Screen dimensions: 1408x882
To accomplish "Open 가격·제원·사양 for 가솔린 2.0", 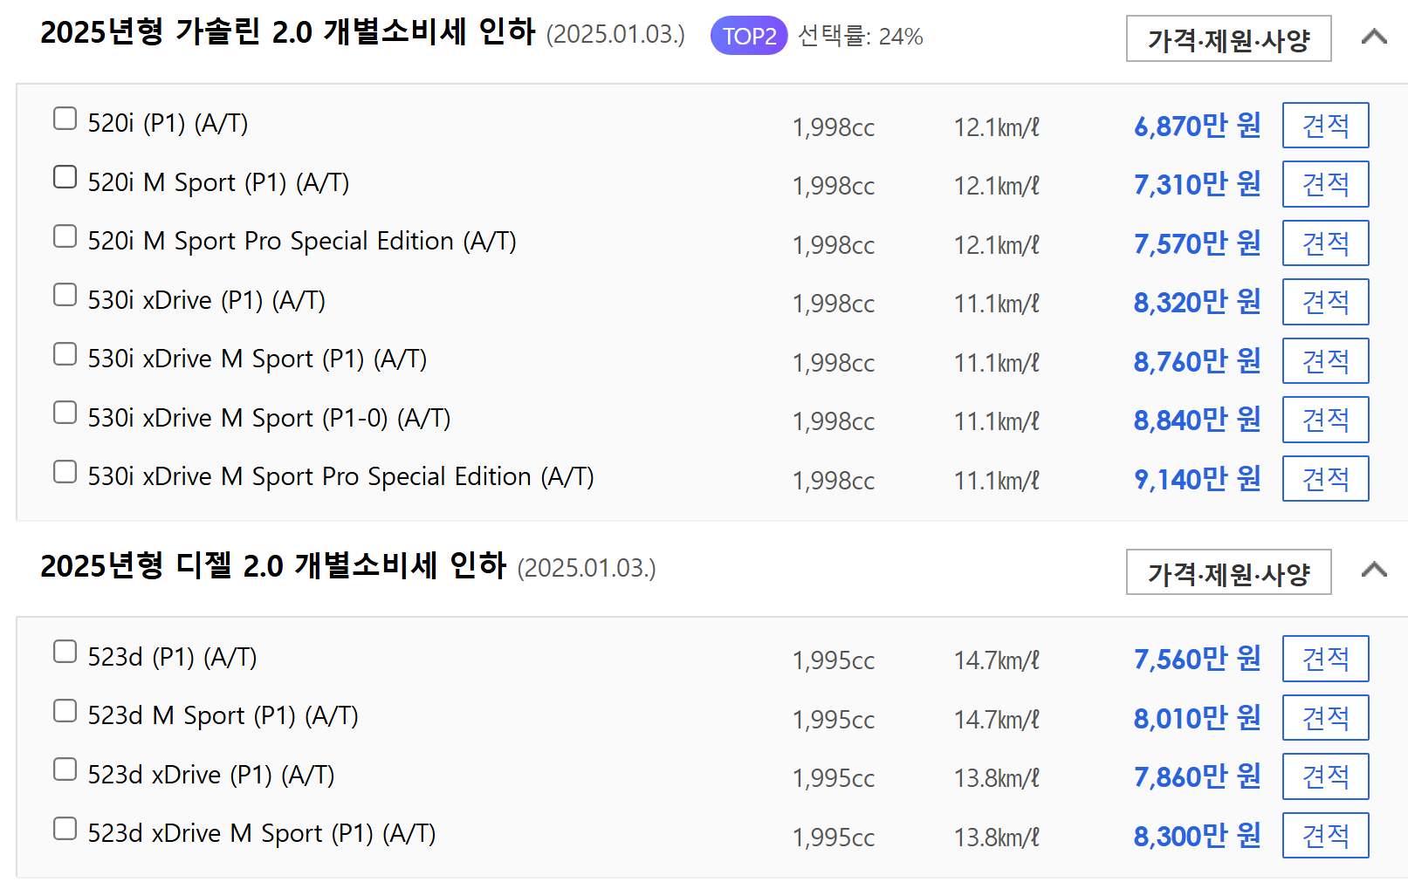I will (x=1228, y=39).
